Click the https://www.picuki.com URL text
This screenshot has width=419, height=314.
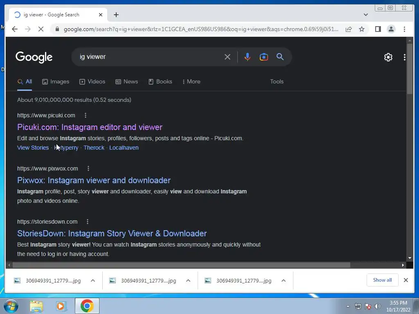pyautogui.click(x=46, y=115)
